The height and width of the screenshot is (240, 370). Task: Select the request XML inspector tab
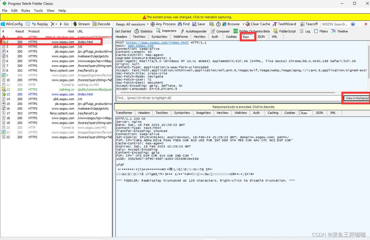(x=274, y=37)
